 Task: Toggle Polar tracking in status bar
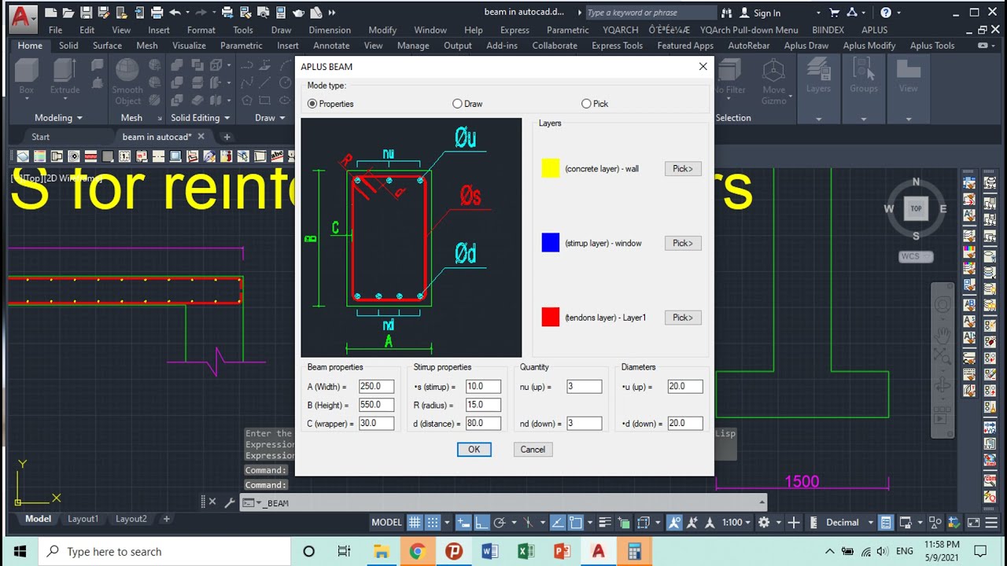(x=499, y=523)
